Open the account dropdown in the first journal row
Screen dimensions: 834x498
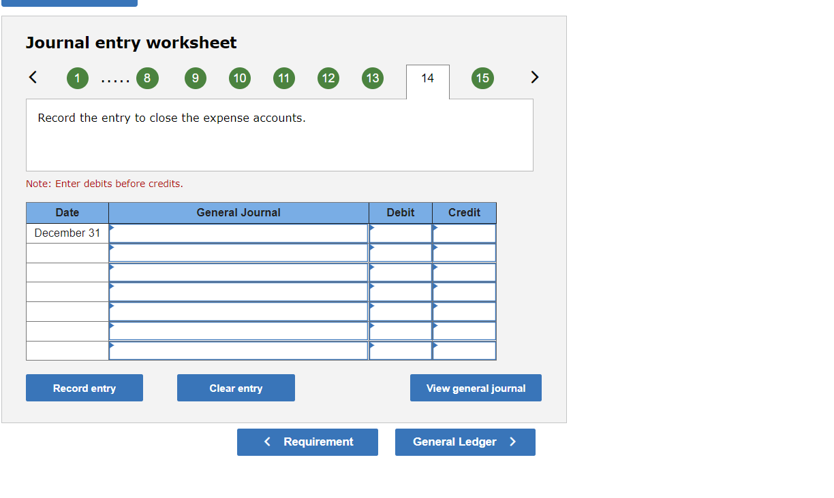tap(238, 233)
